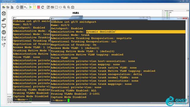
Task: Select the add a link cable tool
Action: click(x=4, y=45)
